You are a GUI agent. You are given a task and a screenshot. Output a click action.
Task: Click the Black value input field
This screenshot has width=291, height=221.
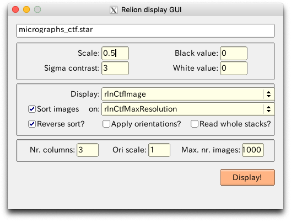[234, 54]
